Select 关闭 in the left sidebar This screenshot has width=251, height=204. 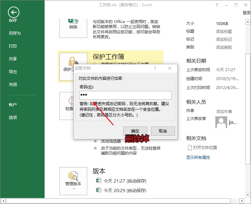tap(13, 84)
